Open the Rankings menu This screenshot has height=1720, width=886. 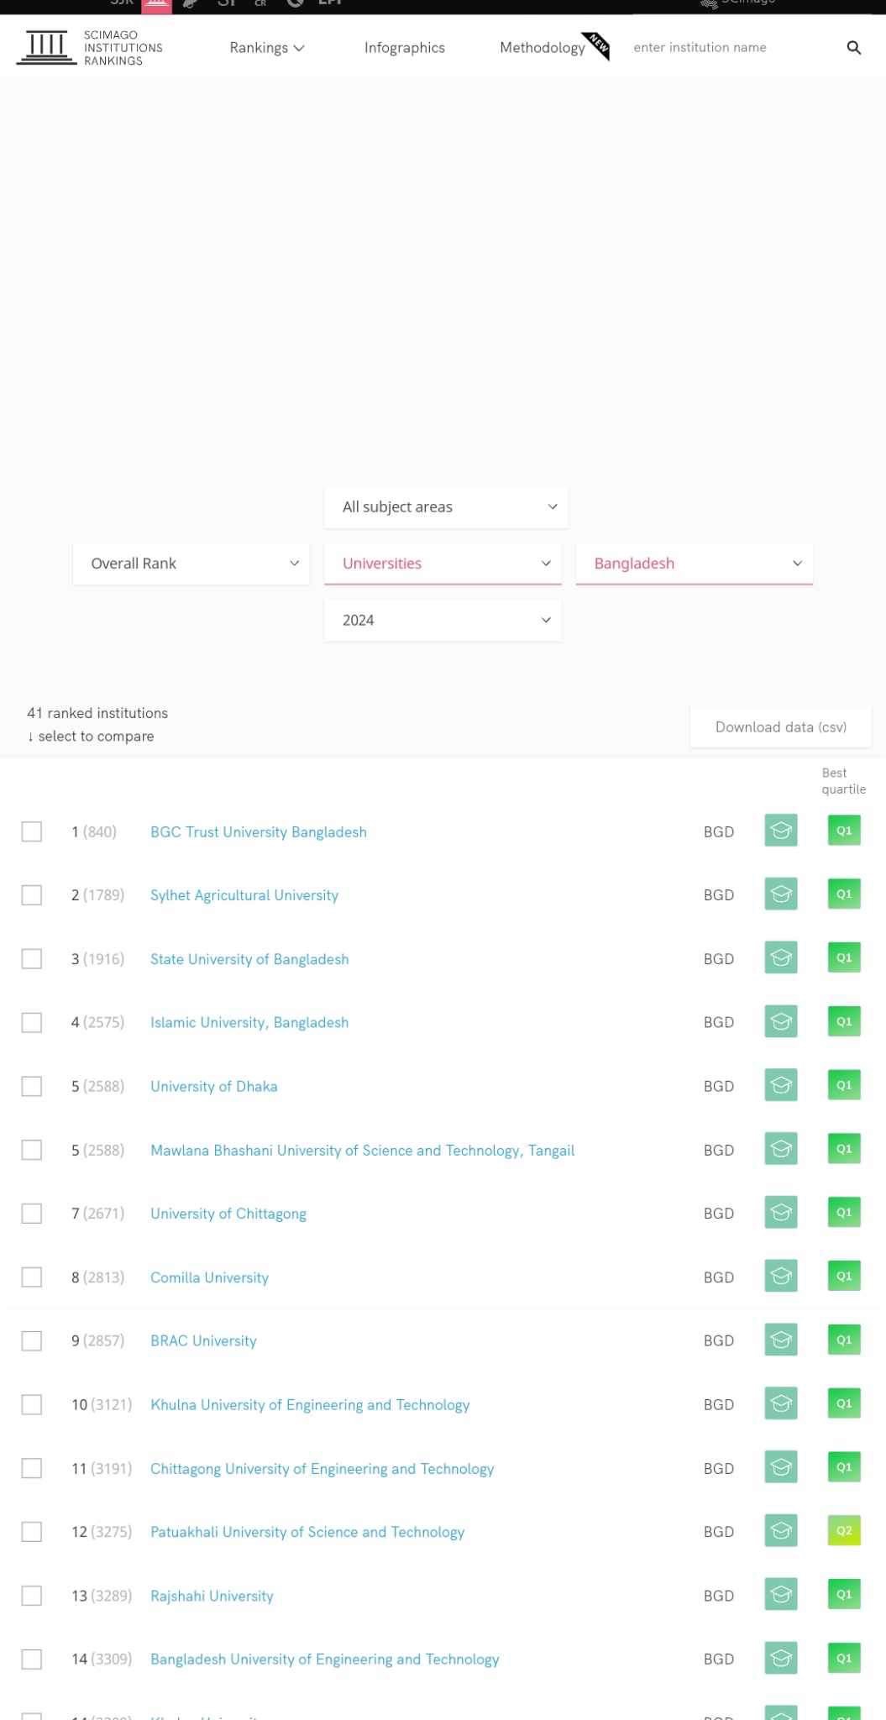tap(267, 48)
